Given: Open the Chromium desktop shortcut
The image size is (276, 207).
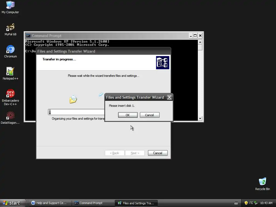Looking at the screenshot, I should click(10, 51).
